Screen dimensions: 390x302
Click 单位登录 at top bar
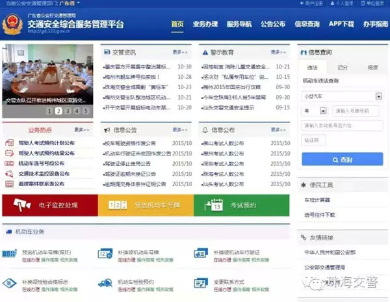point(372,3)
